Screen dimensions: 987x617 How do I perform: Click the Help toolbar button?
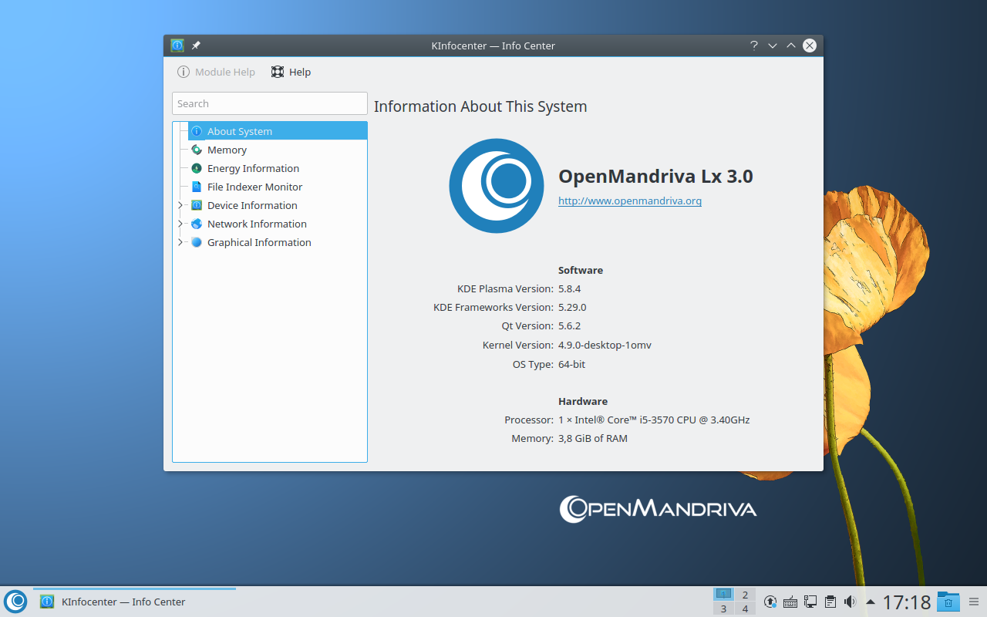(291, 72)
